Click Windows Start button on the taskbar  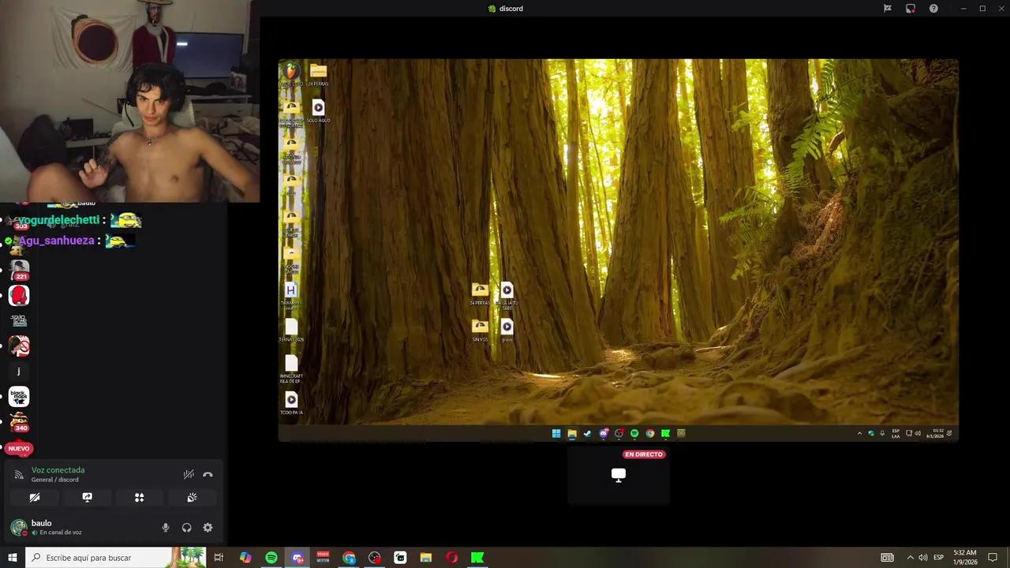click(12, 558)
